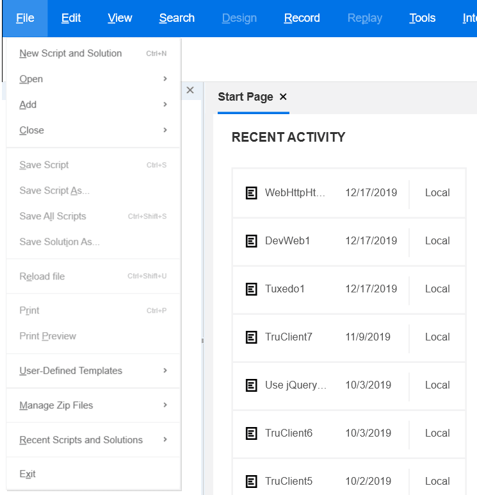Open recent script DevWeb1
This screenshot has width=477, height=495.
287,241
